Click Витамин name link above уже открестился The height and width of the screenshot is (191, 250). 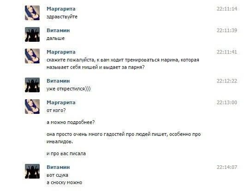pos(58,81)
